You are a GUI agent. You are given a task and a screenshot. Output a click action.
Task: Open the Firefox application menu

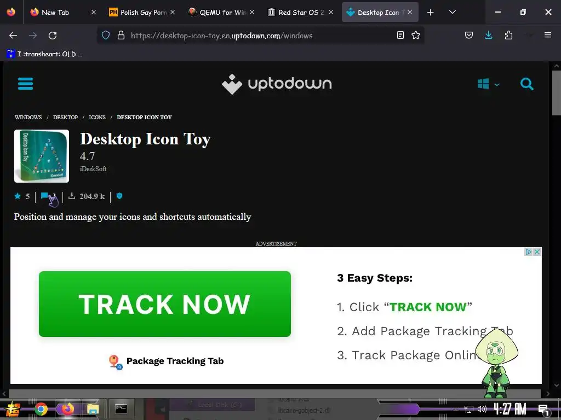[547, 35]
